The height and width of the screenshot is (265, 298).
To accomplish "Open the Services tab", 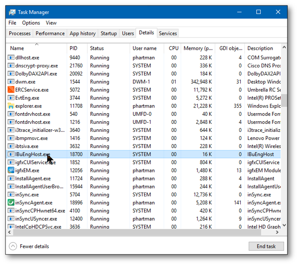I will (x=168, y=33).
